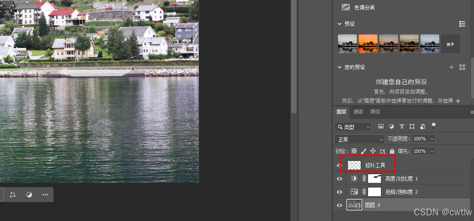The image size is (474, 221).
Task: Open the 图层 (Layers) tab
Action: [x=341, y=112]
